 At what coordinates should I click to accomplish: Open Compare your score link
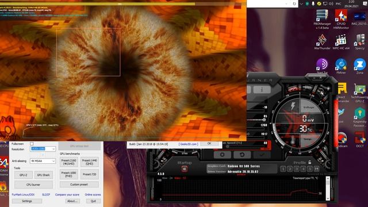pos(67,194)
